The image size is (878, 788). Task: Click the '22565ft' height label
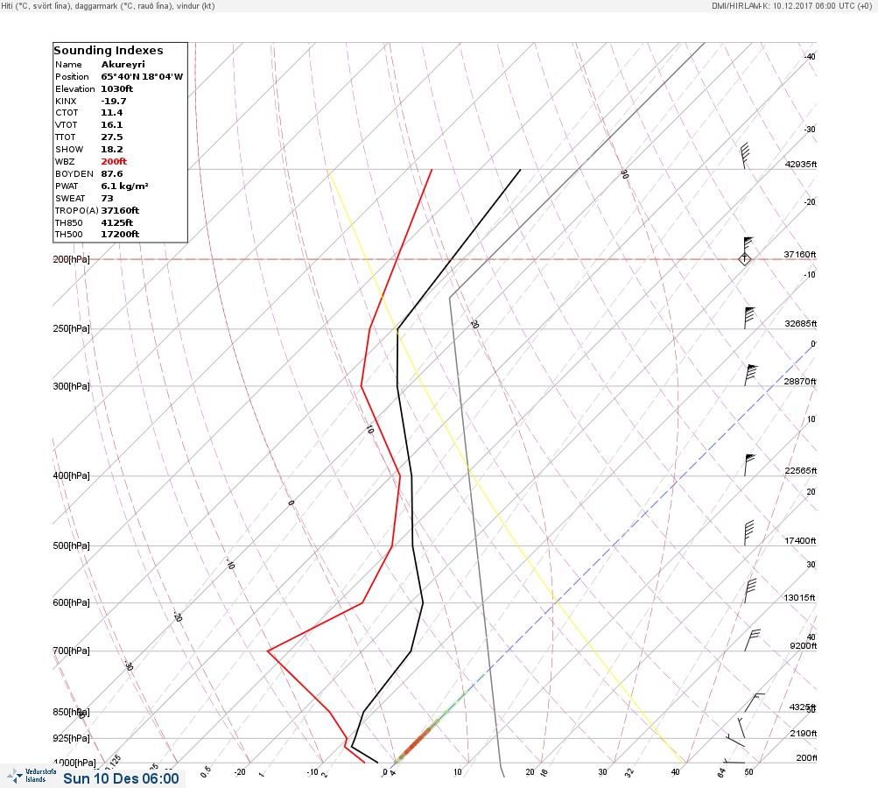point(801,470)
